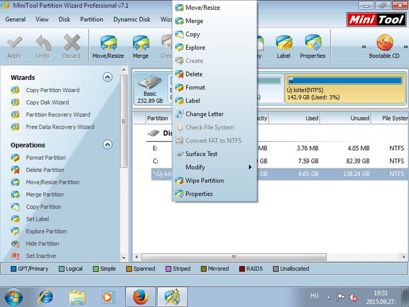Click the Label toolbar icon
This screenshot has width=409, height=307.
[284, 43]
